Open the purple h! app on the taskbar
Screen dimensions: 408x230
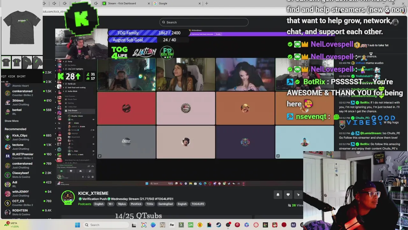pyautogui.click(x=293, y=225)
